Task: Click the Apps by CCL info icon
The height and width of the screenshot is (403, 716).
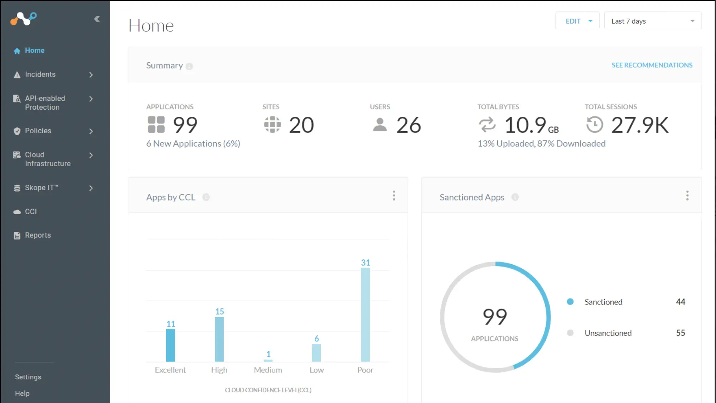Action: click(206, 197)
